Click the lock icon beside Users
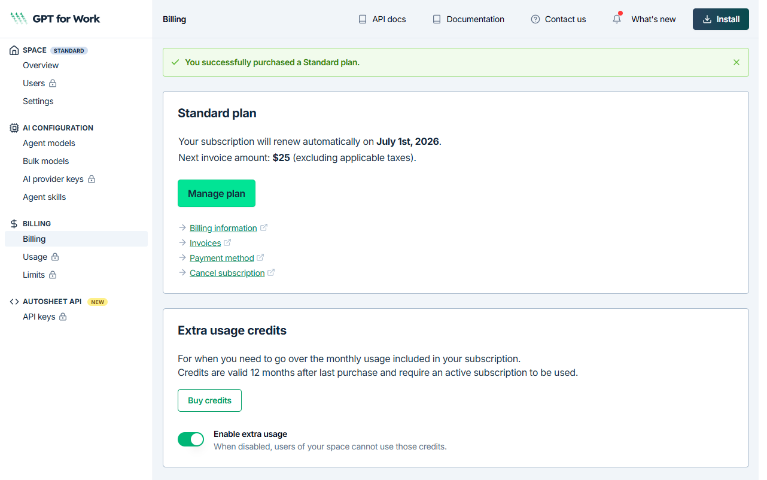767x480 pixels. 53,83
